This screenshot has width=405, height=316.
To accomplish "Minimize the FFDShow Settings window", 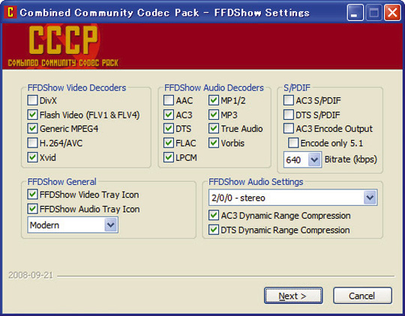I will point(355,13).
